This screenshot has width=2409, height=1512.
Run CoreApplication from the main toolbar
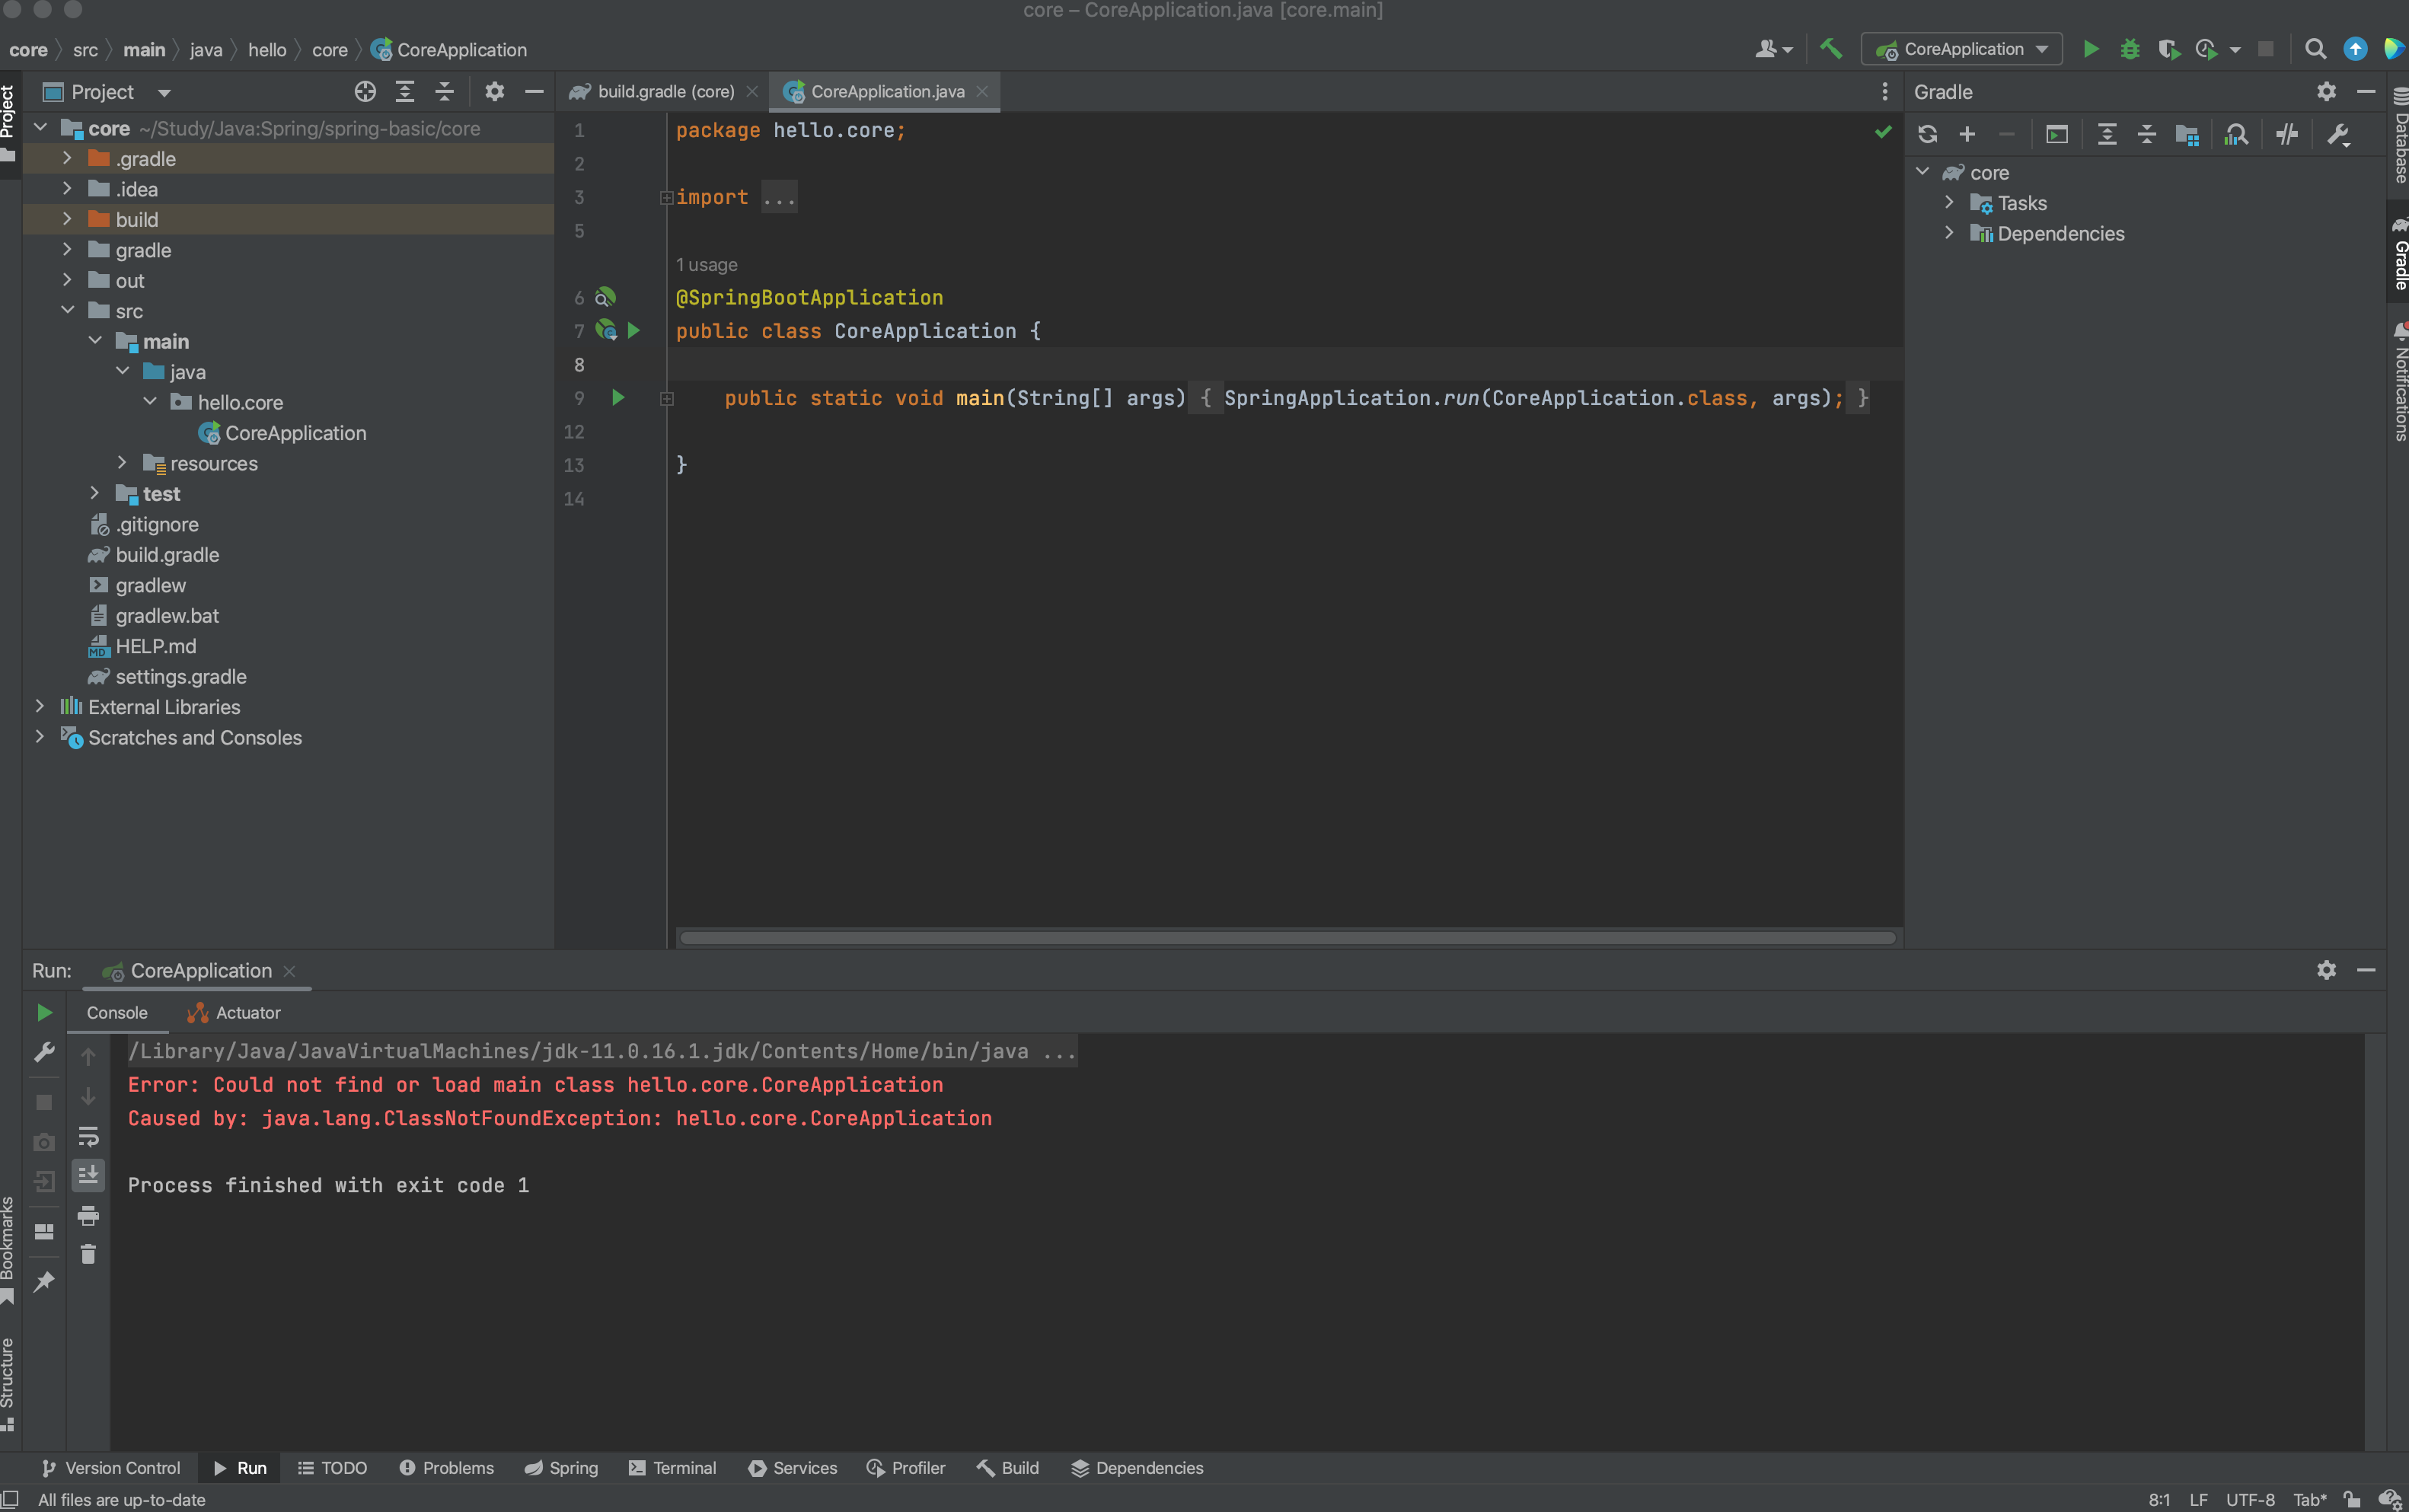[x=2090, y=49]
